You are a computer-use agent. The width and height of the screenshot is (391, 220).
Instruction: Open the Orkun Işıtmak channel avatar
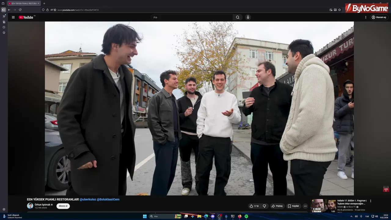click(30, 206)
